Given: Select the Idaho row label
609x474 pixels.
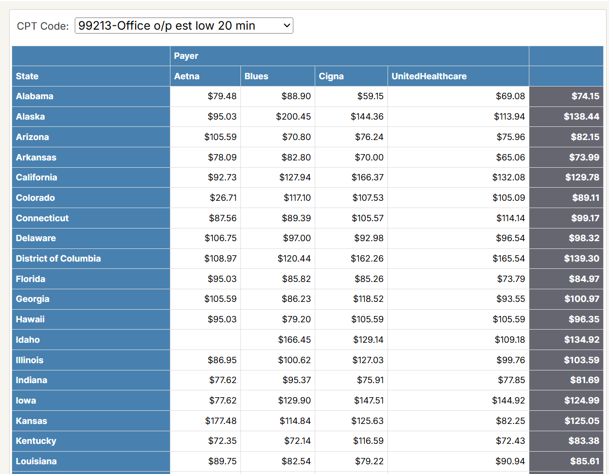Looking at the screenshot, I should click(x=91, y=340).
